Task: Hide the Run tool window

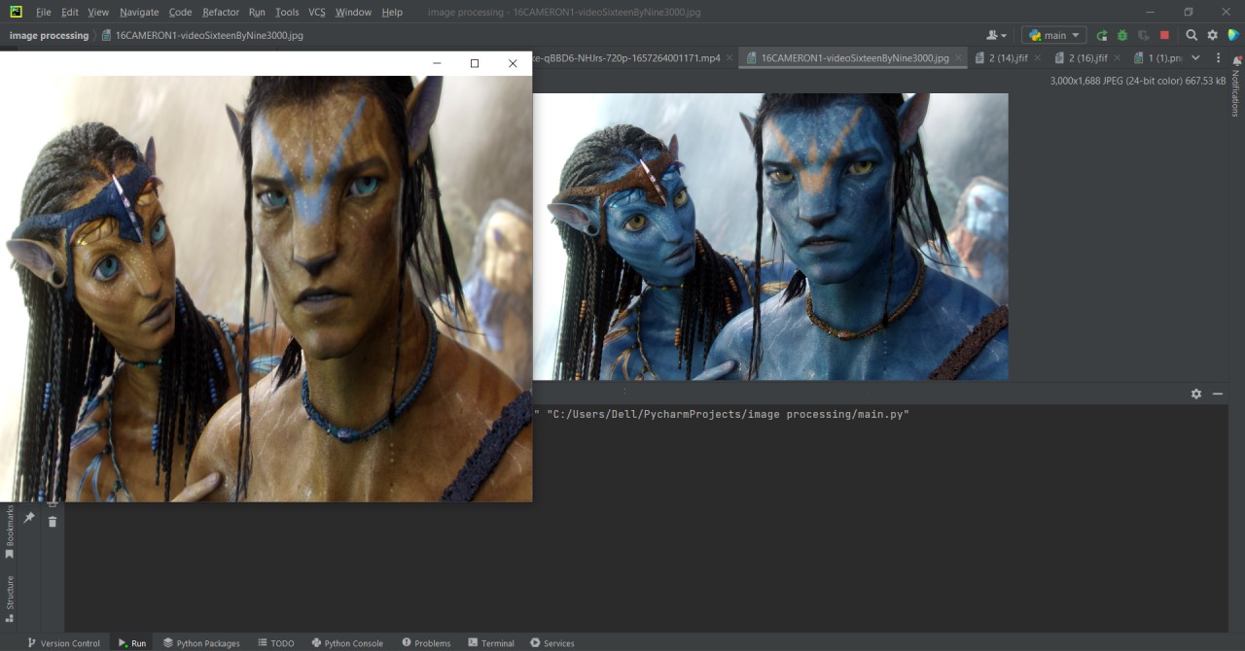Action: pos(1218,394)
